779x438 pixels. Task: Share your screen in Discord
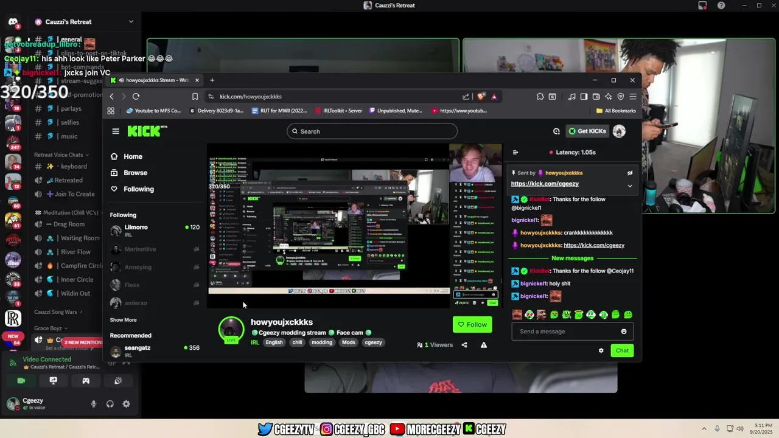(x=54, y=381)
